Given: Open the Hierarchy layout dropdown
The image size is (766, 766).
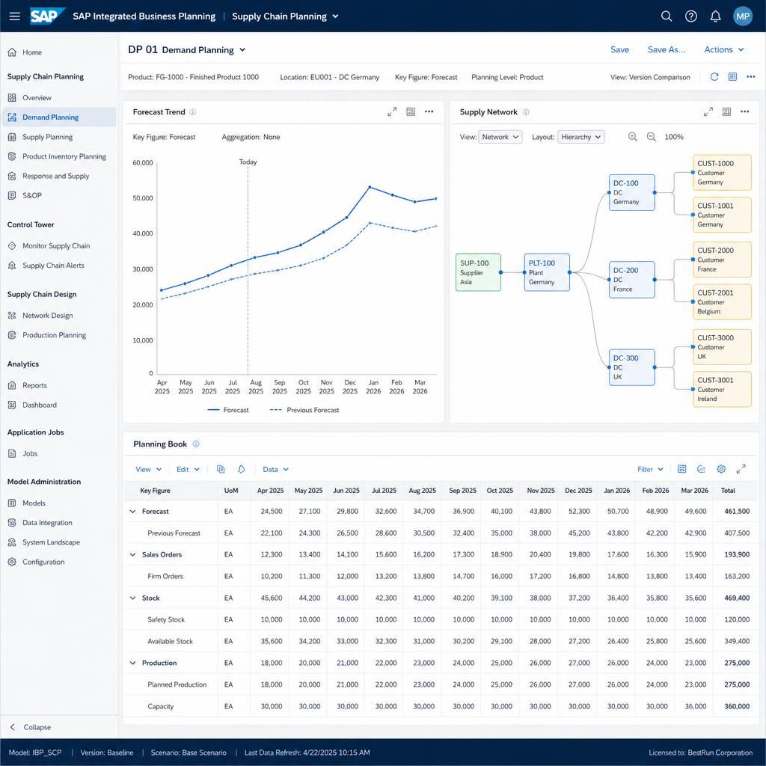Looking at the screenshot, I should click(x=580, y=137).
